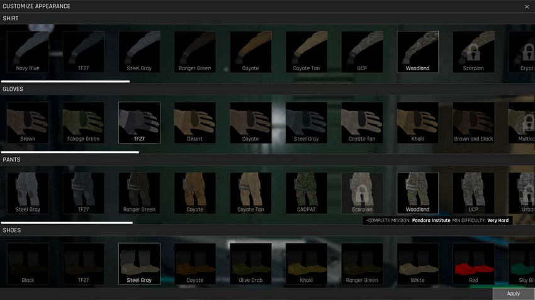Choose the Coyote Tan shirt option
The height and width of the screenshot is (300, 535).
coord(306,52)
